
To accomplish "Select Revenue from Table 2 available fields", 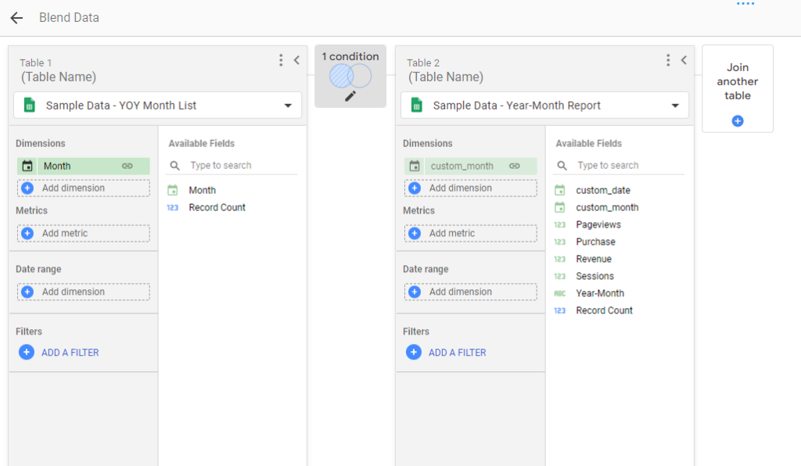I will click(594, 259).
